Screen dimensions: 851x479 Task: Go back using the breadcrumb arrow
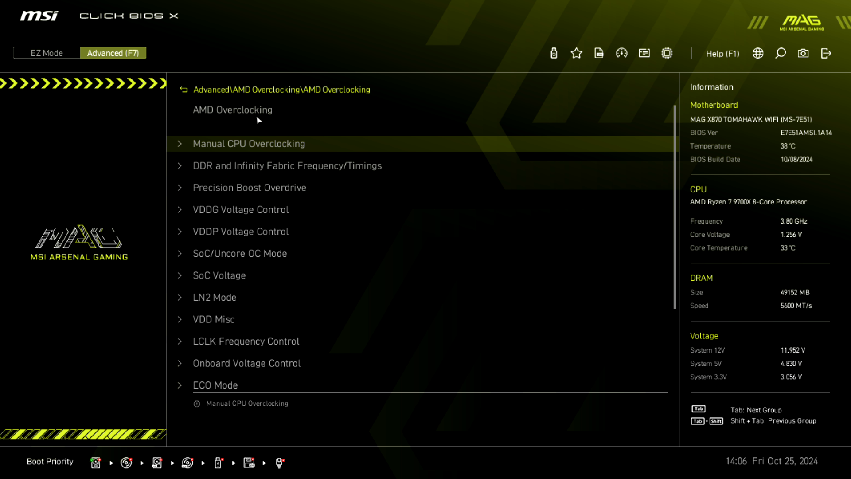click(183, 90)
